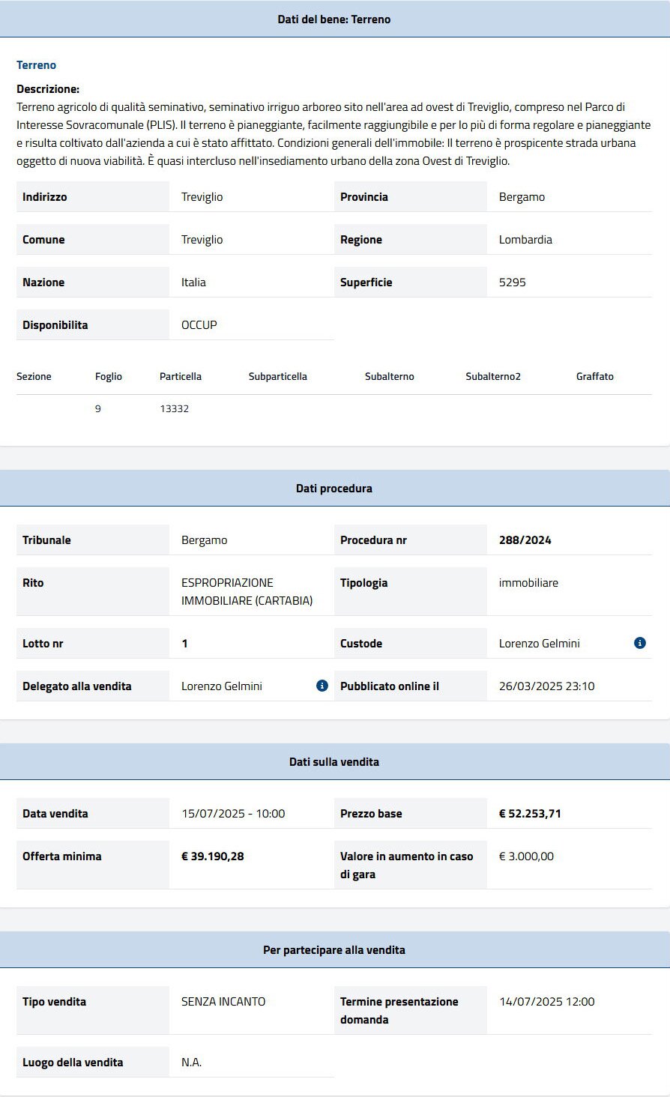Select deadline '14/07/2025 12:00'
This screenshot has height=1097, width=670.
tap(547, 1002)
